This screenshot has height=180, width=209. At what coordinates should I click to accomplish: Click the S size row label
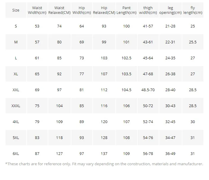(x=16, y=26)
